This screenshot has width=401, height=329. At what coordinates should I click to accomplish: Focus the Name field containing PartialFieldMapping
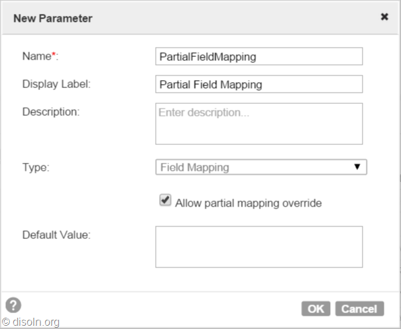click(x=258, y=56)
